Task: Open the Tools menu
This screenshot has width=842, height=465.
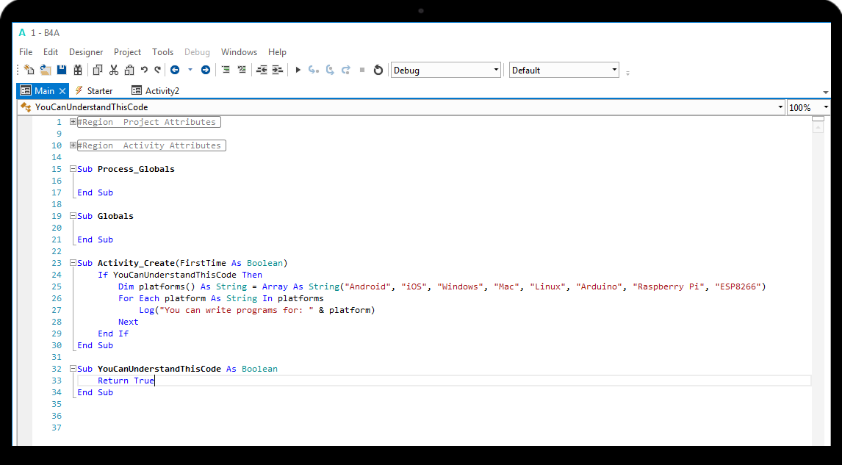Action: (162, 52)
